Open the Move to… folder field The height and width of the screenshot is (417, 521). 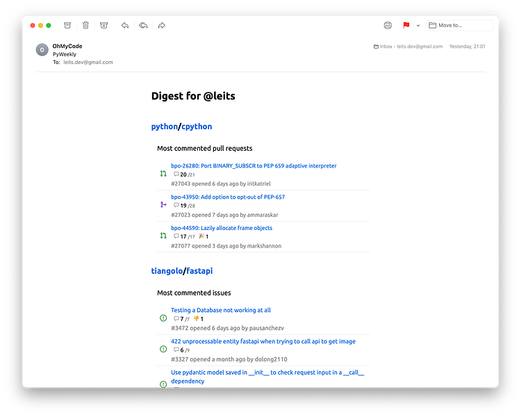460,25
